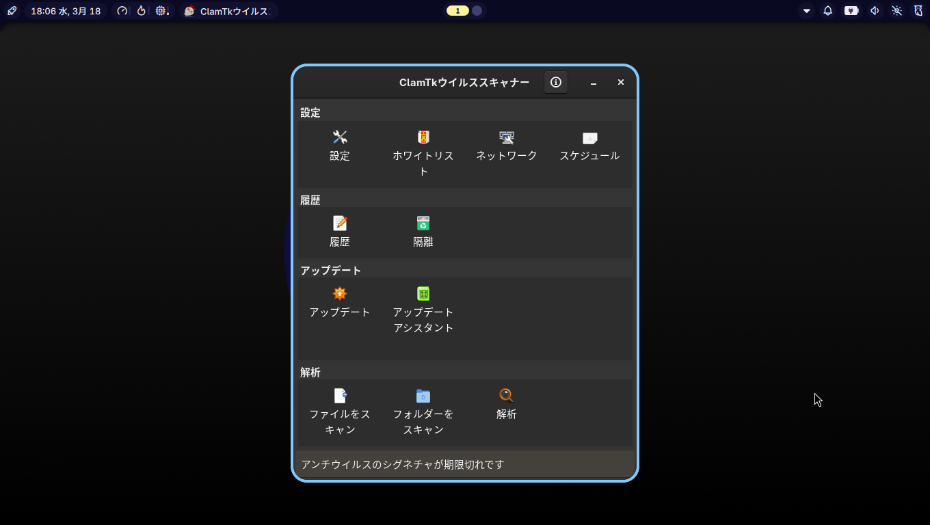
Task: Expand the system tray dropdown arrow
Action: coord(807,11)
